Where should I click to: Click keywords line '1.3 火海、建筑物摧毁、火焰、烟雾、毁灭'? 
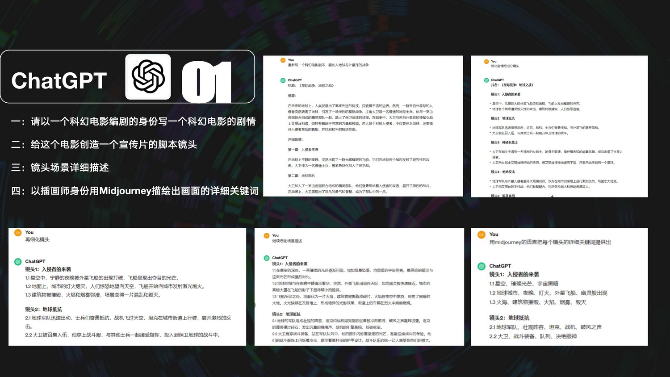coord(538,302)
